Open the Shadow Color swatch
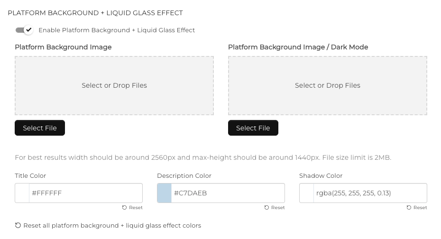The image size is (441, 239). click(307, 193)
